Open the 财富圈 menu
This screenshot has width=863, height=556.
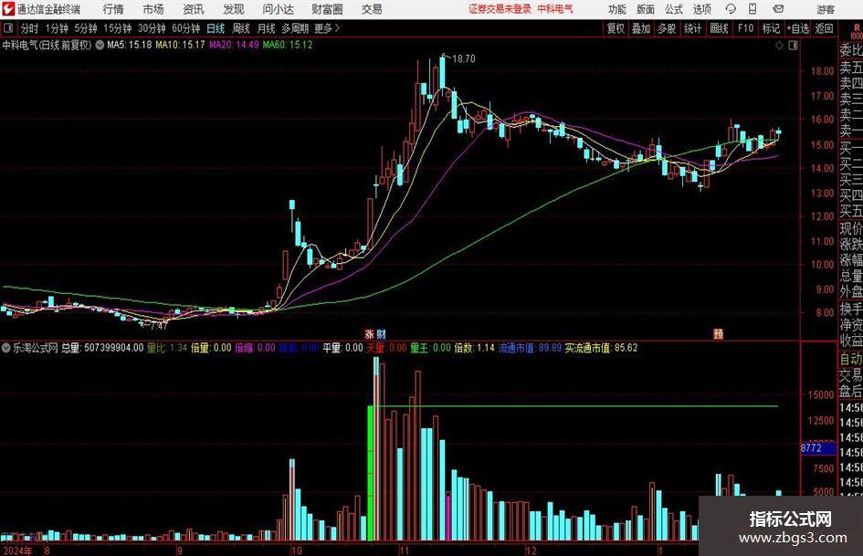pos(327,9)
